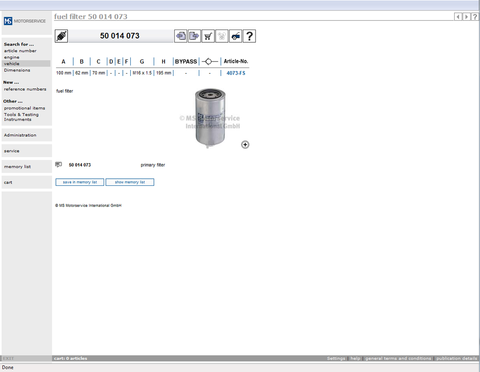480x372 pixels.
Task: Click the blue car vehicle icon
Action: click(x=236, y=36)
